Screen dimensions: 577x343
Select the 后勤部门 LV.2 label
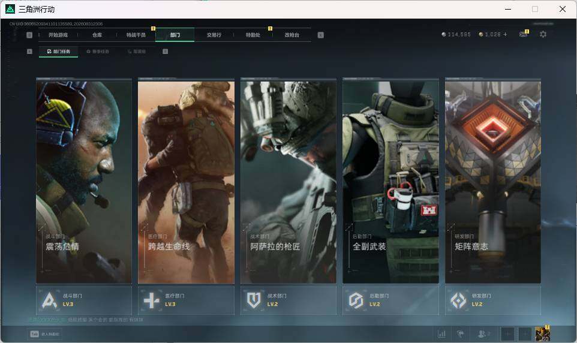click(379, 300)
